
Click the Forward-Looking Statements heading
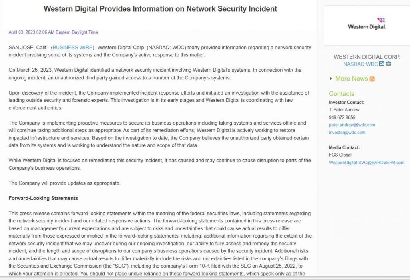coord(43,198)
